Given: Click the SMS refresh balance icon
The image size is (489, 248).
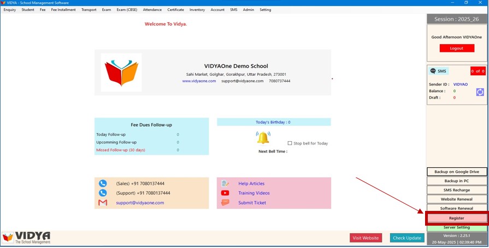Looking at the screenshot, I should 480,92.
